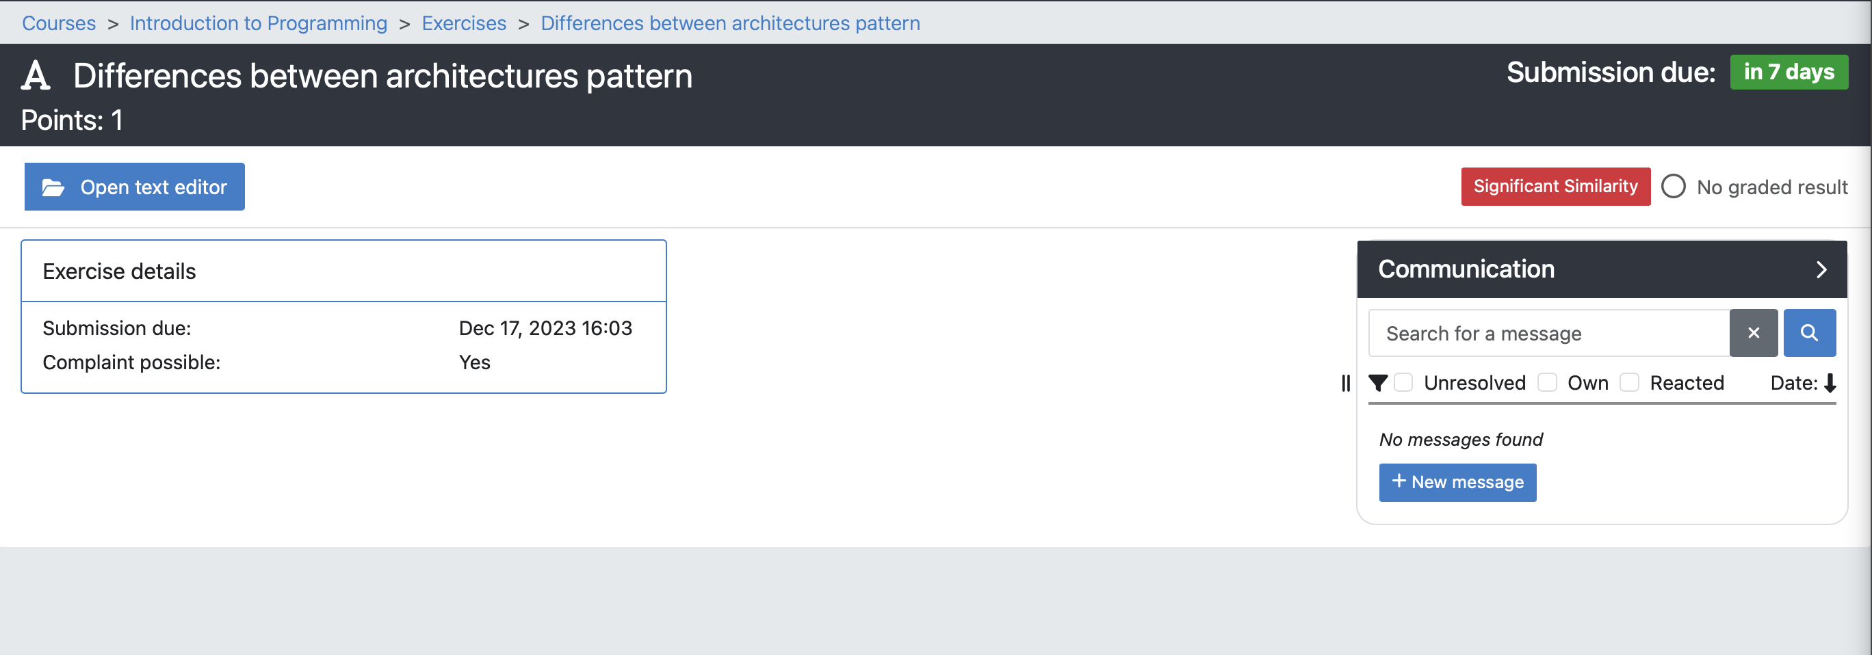This screenshot has height=655, width=1872.
Task: Select the No graded result radio button
Action: pyautogui.click(x=1674, y=187)
